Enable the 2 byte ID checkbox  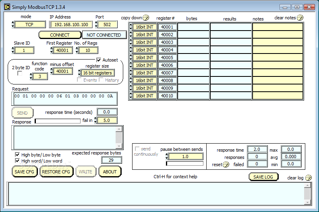coord(20,73)
